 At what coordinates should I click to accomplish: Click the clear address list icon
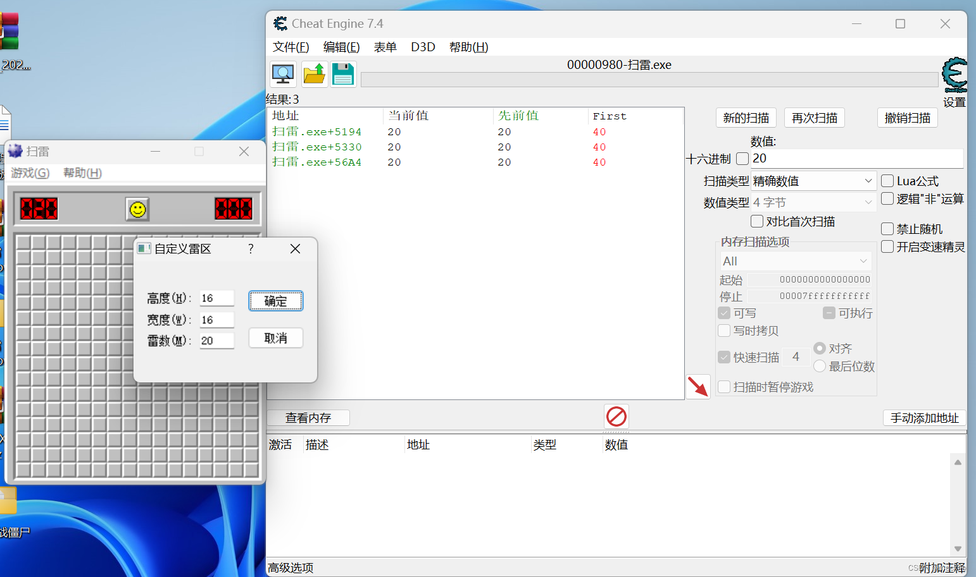pos(616,416)
